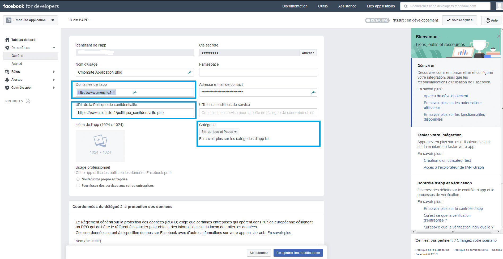Remove the https://www.cmonsite.fr domain tag
503x259 pixels.
(x=114, y=92)
